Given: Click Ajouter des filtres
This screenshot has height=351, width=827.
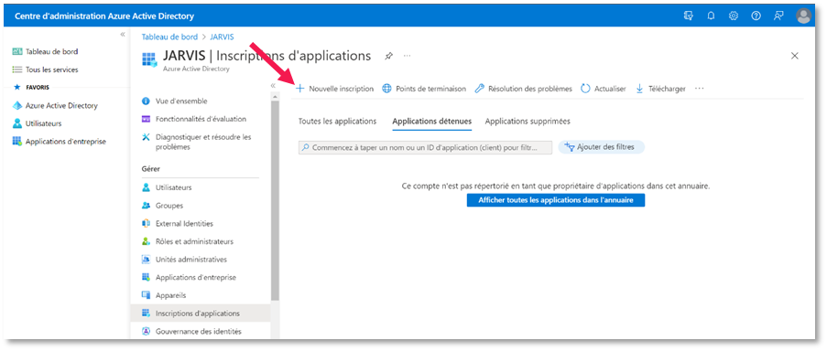Looking at the screenshot, I should tap(602, 147).
